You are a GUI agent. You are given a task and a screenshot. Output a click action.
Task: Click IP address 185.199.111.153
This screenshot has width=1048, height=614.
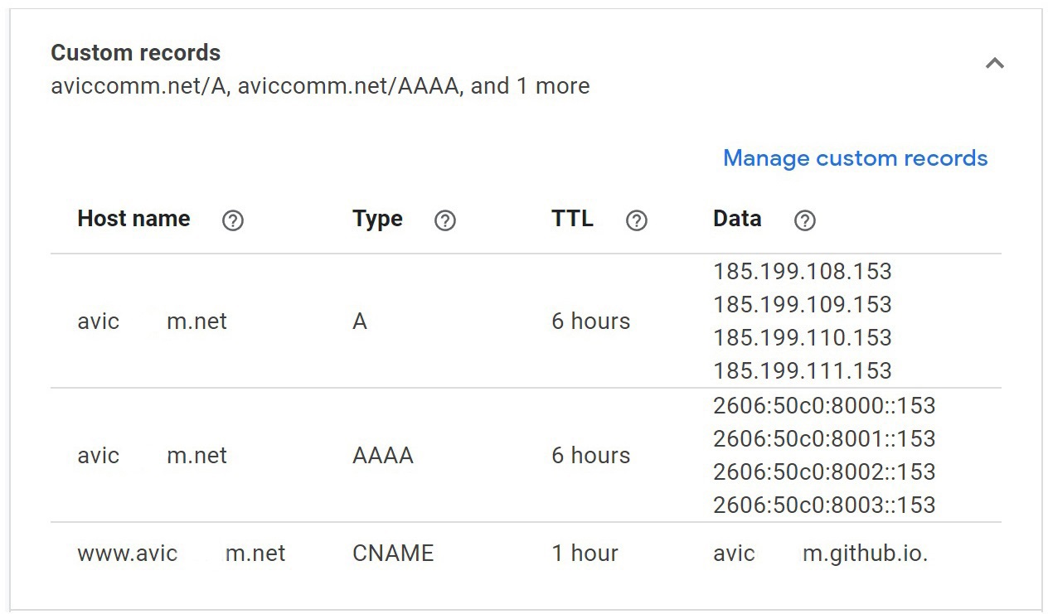coord(802,370)
